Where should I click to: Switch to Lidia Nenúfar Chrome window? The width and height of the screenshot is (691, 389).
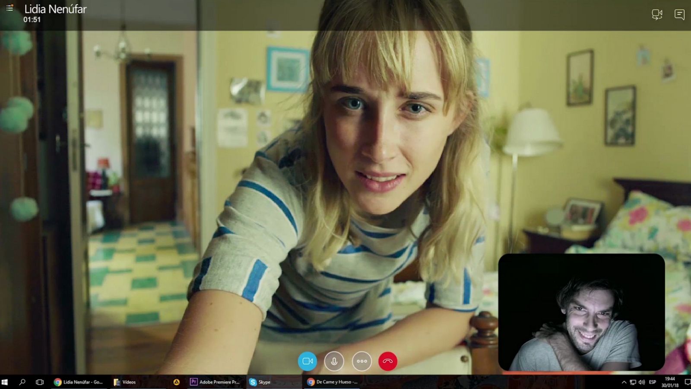[78, 382]
